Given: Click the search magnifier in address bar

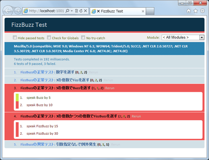Looking at the screenshot, I should (x=67, y=11).
